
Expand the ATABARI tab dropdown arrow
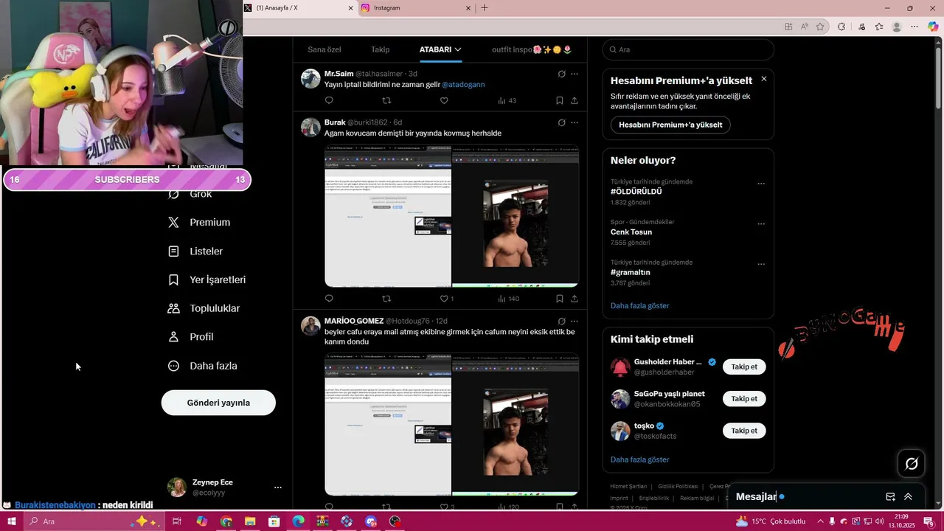point(458,49)
